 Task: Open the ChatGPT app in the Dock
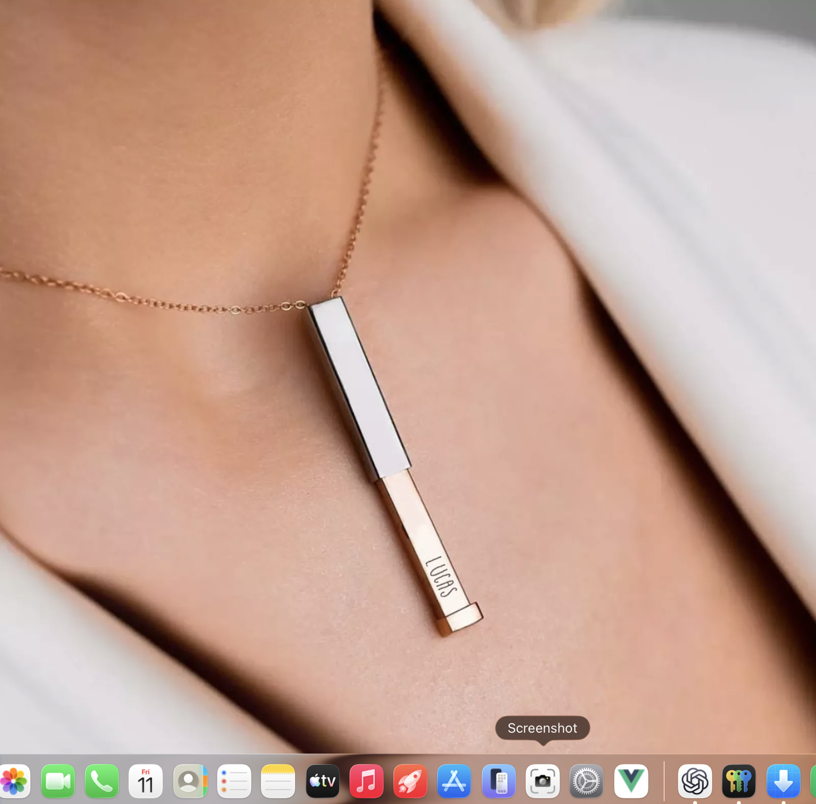[695, 781]
